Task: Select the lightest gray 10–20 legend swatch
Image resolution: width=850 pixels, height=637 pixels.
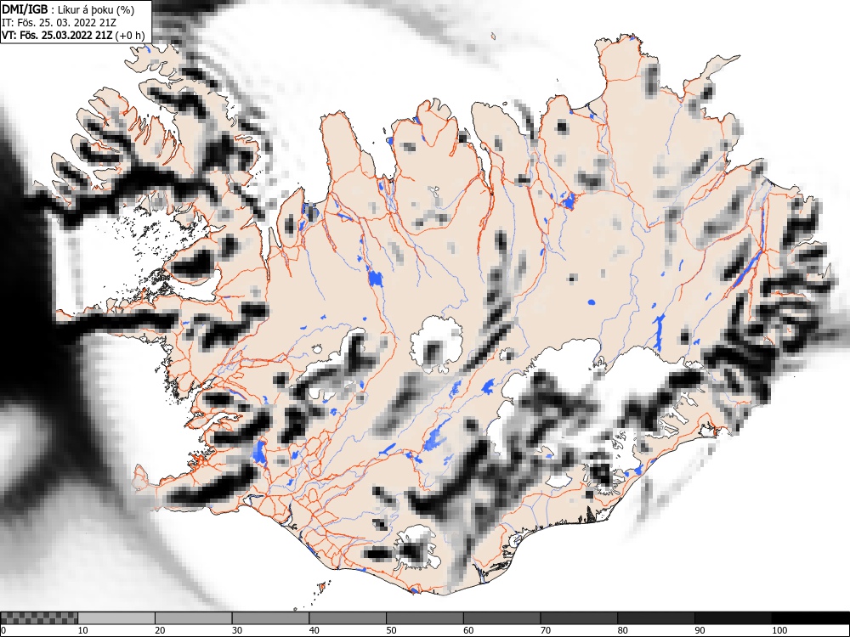Action: (116, 618)
